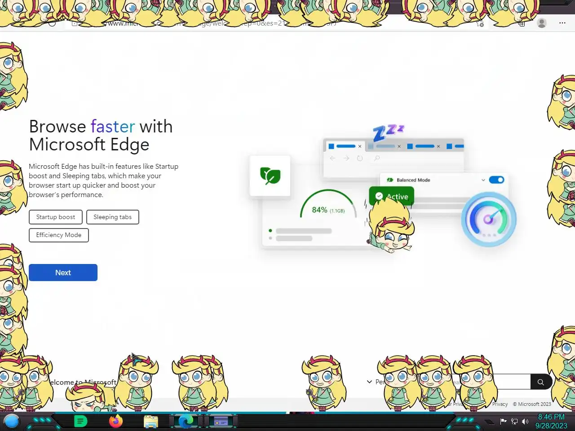The height and width of the screenshot is (431, 575).
Task: Open the green chat app in taskbar
Action: [80, 422]
